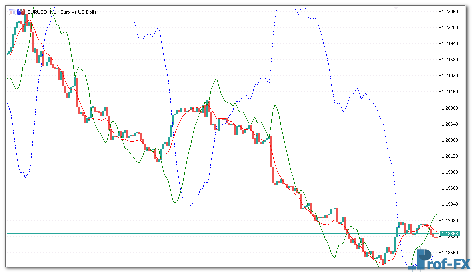
Task: Click the 1.19600 price scale label
Action: coord(451,188)
